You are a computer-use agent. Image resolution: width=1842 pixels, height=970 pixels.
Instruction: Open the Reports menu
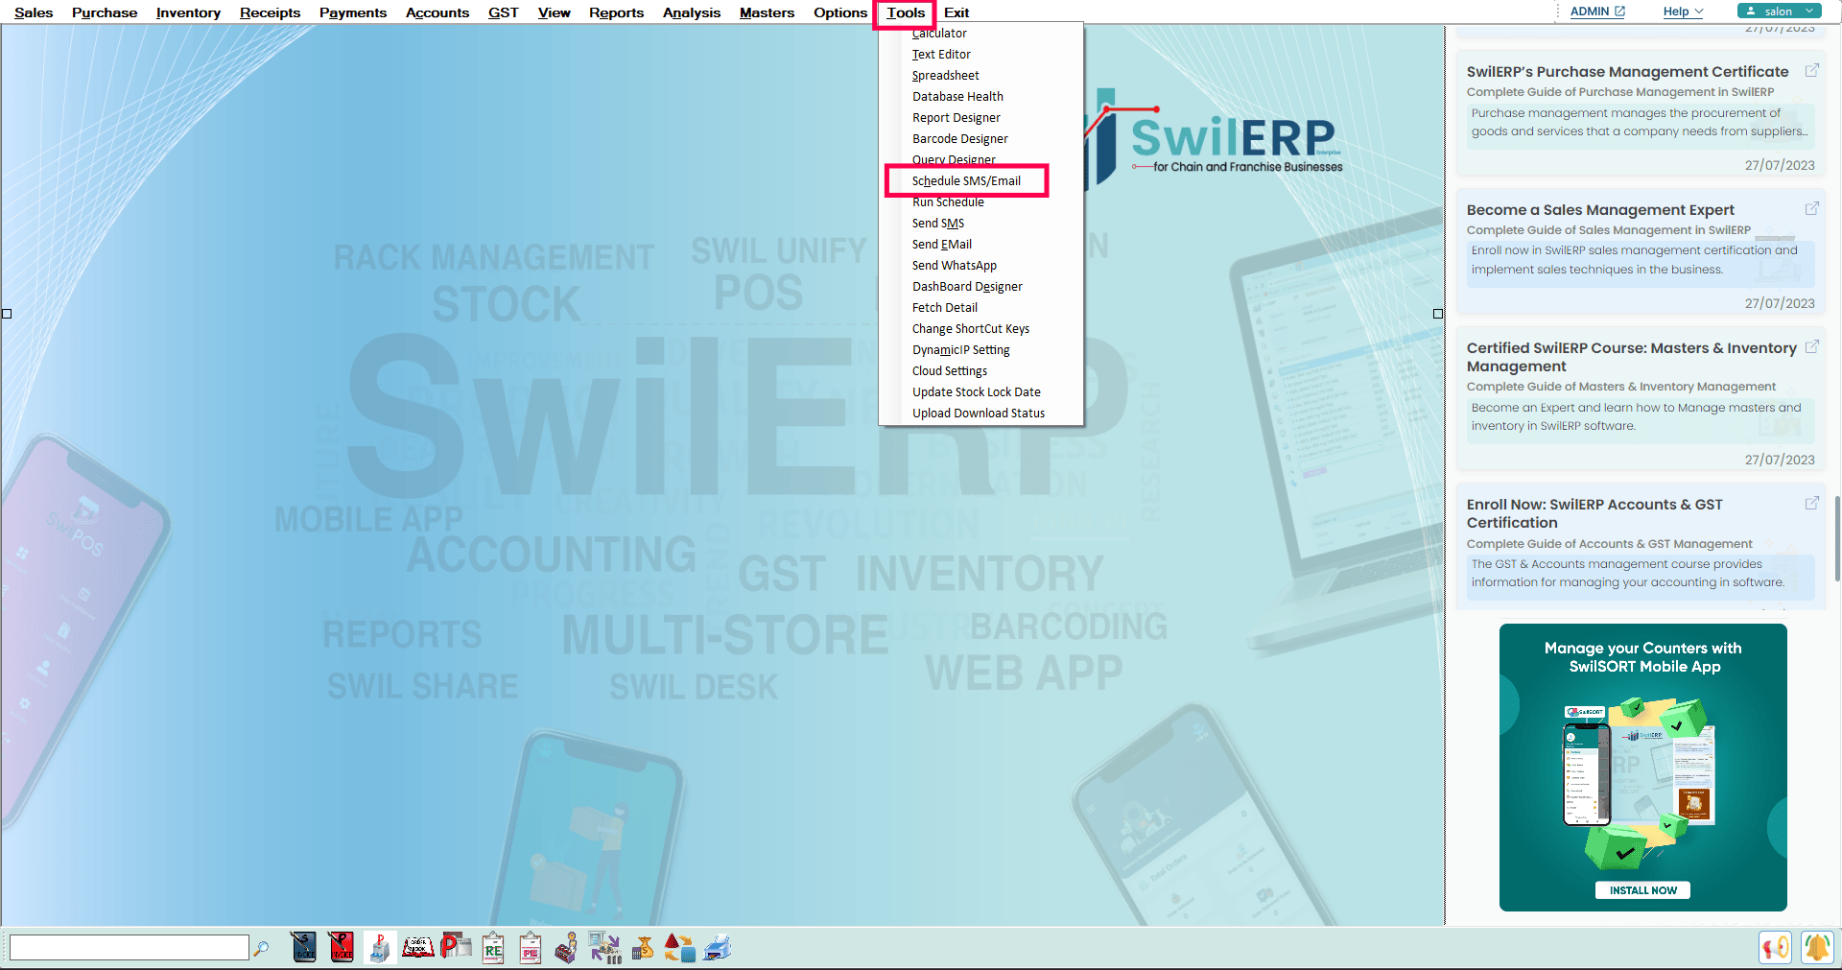(616, 12)
